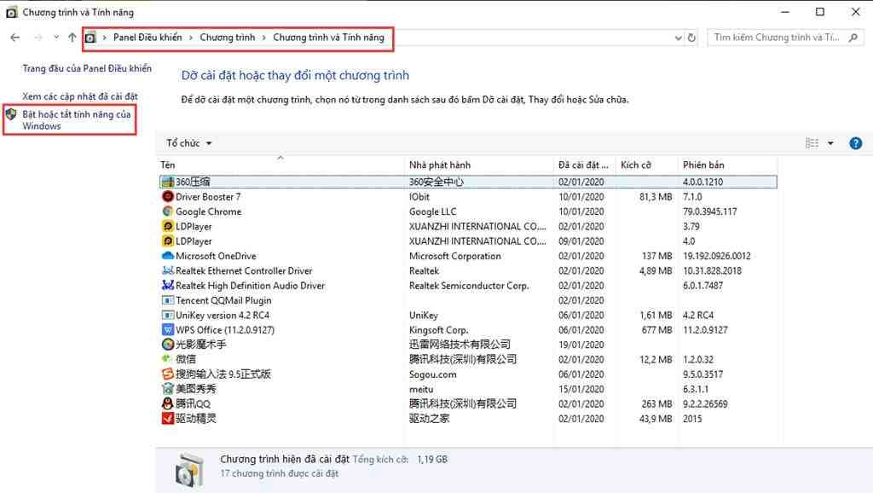The image size is (873, 493).
Task: Open Bật hoặc tắt tính năng của Windows
Action: [77, 119]
